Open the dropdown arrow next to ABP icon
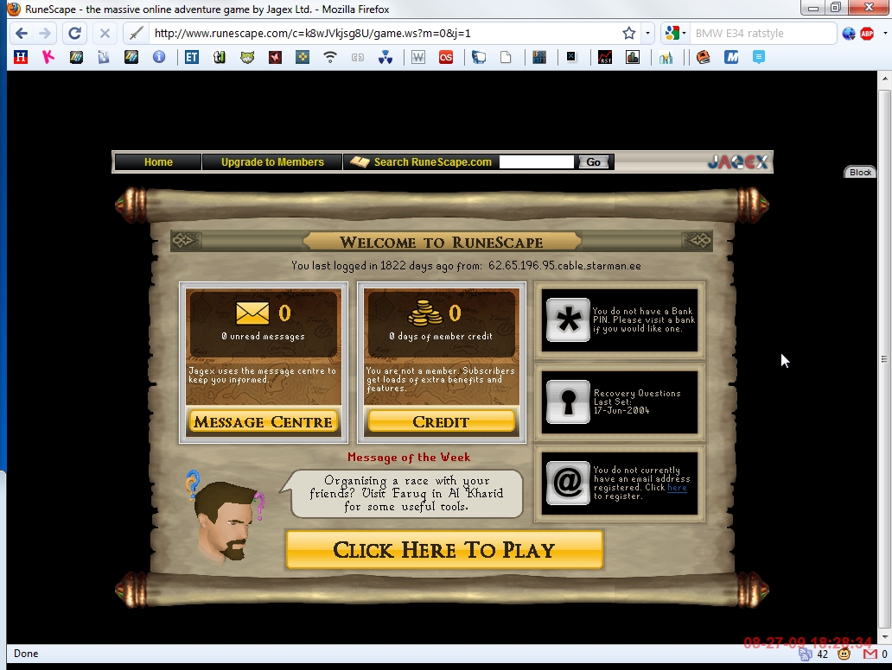The width and height of the screenshot is (892, 670). pos(884,34)
